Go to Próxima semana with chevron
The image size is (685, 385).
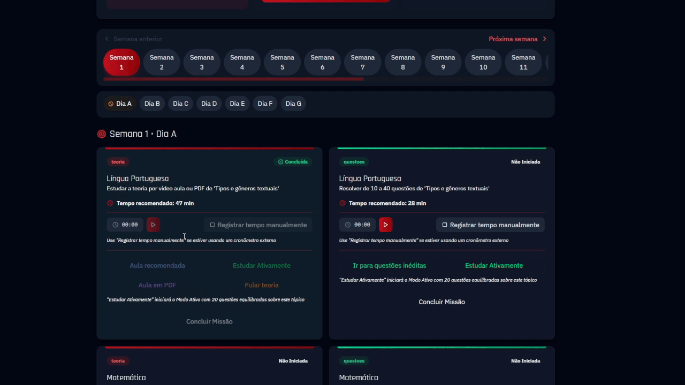coord(545,39)
